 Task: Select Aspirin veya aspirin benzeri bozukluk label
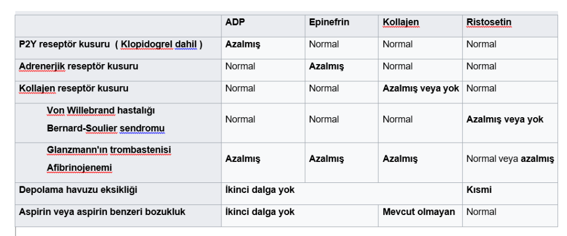click(x=102, y=212)
